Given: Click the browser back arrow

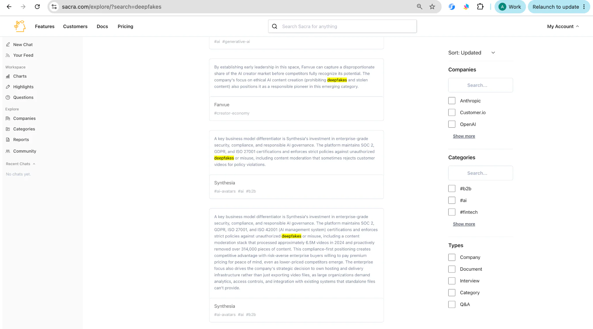Looking at the screenshot, I should (9, 7).
